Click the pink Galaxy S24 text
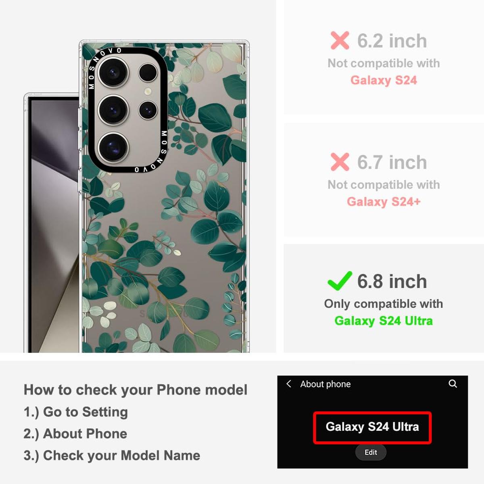 384,80
